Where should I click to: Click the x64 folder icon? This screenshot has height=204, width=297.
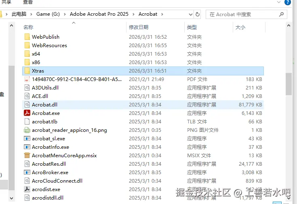(27, 54)
